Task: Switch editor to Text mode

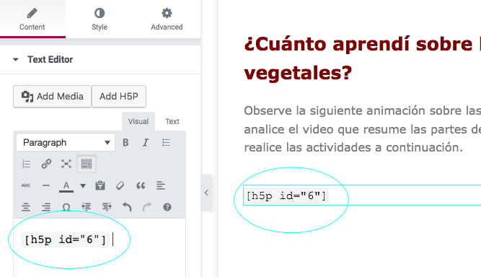Action: click(x=172, y=121)
